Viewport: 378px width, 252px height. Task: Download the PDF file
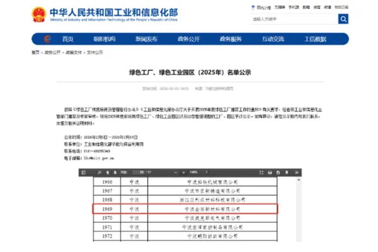(278, 173)
